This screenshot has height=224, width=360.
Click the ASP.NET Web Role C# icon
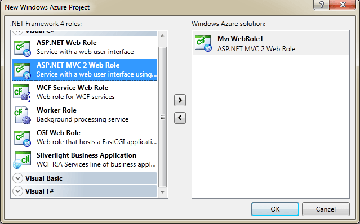22,48
